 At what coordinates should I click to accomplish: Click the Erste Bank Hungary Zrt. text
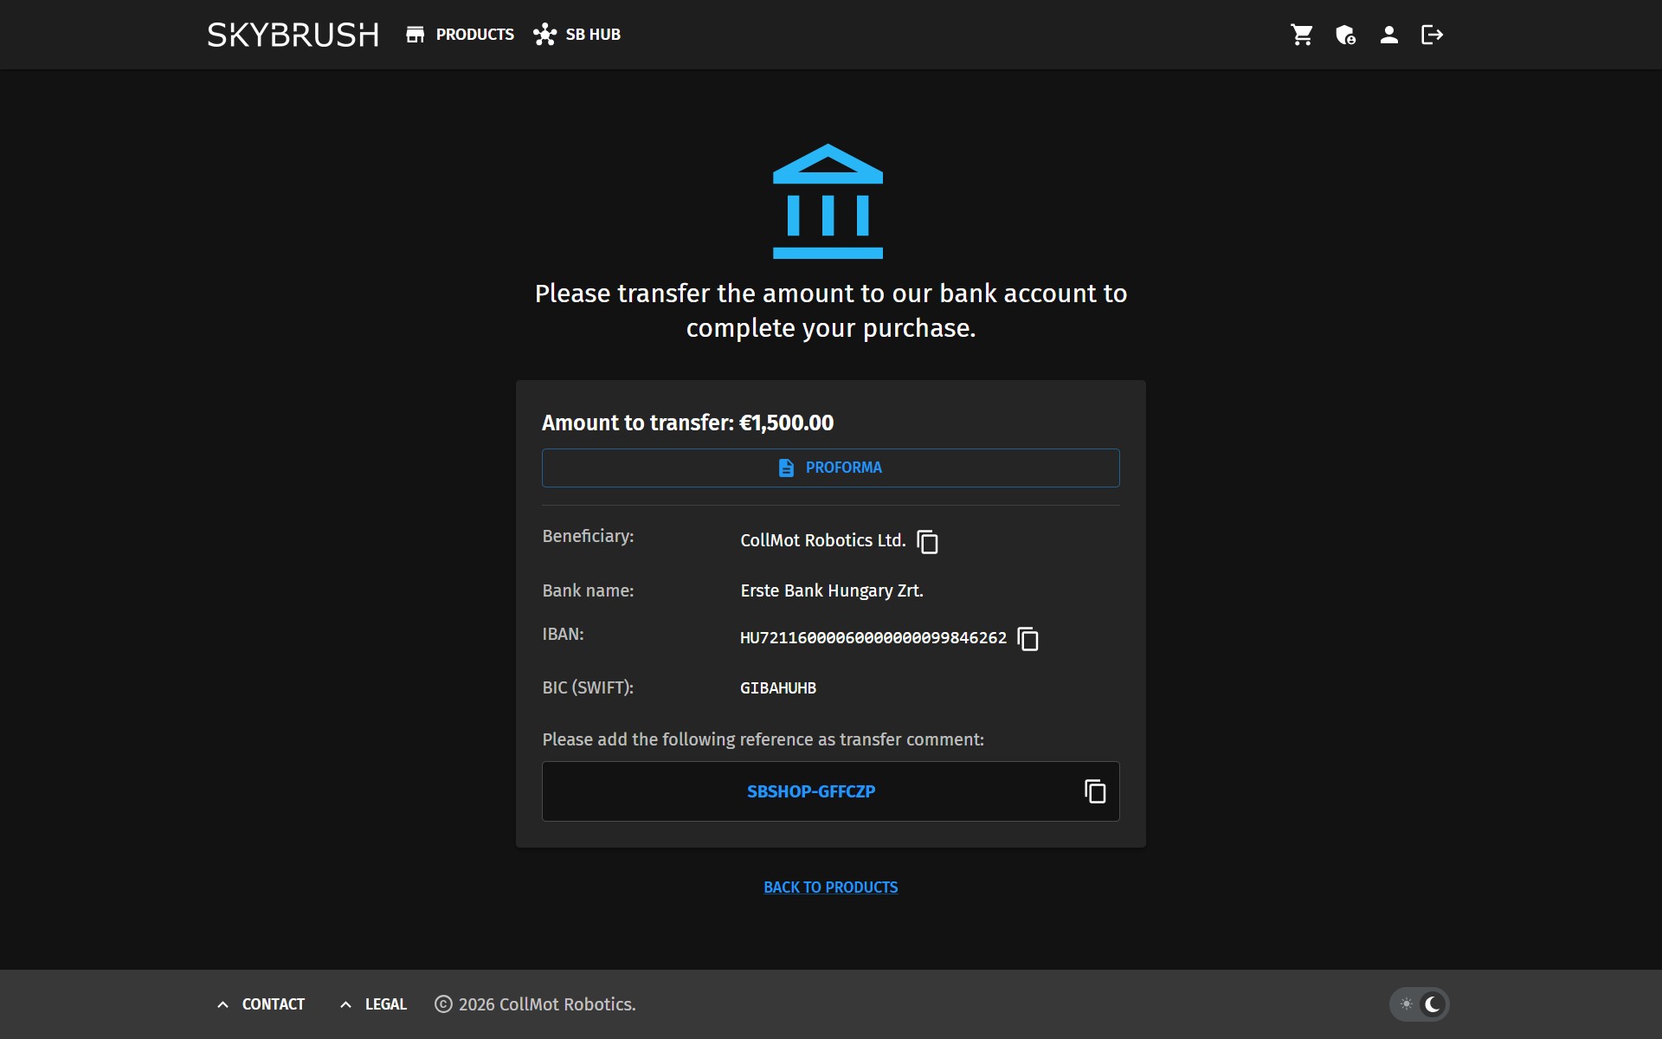832,590
